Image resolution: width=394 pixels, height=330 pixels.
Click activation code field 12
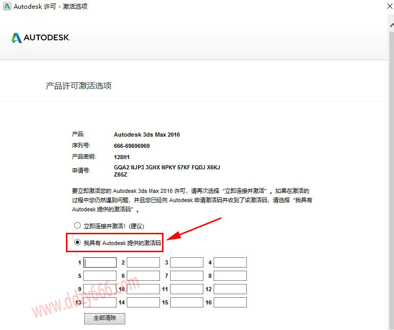tap(230, 289)
